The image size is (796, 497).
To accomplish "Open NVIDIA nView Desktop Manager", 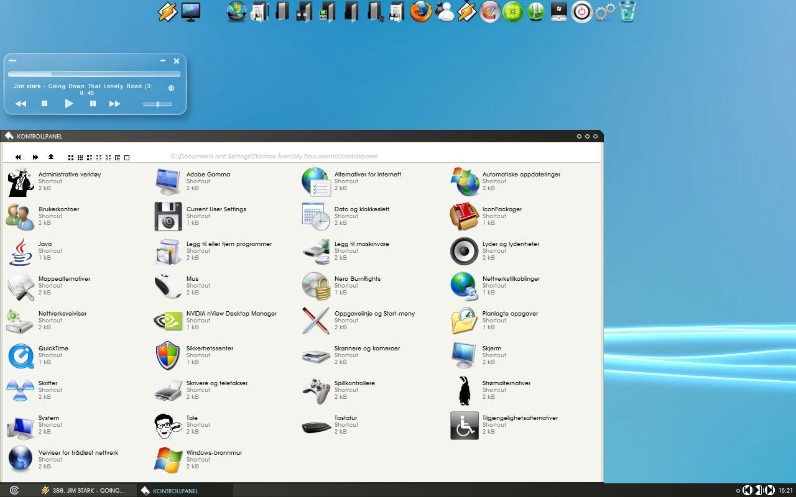I will pyautogui.click(x=168, y=321).
